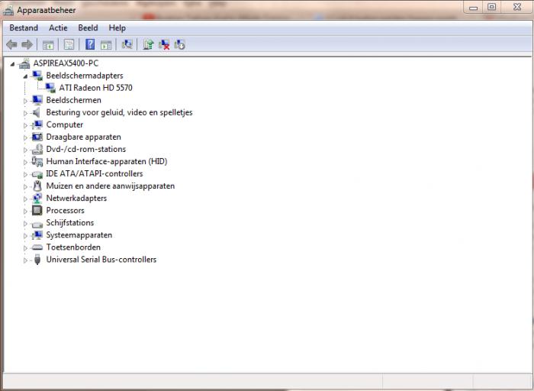Select the ASPIREAX5400-PC root label
The height and width of the screenshot is (391, 534).
click(x=66, y=63)
